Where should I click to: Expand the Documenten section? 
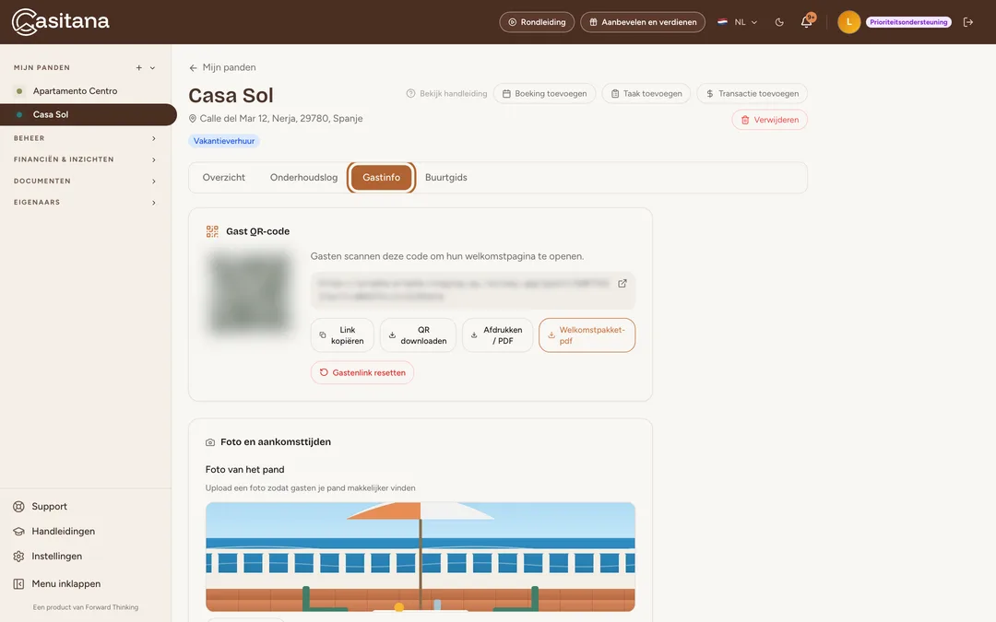(x=86, y=182)
